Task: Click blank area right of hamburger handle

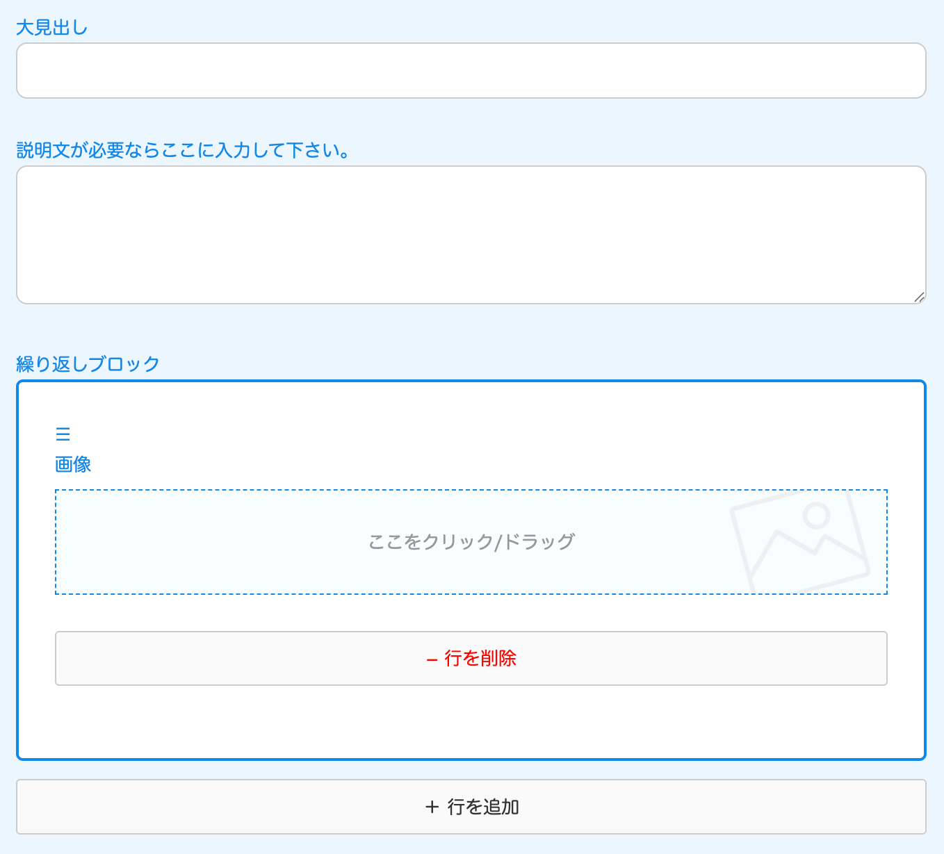Action: point(417,435)
